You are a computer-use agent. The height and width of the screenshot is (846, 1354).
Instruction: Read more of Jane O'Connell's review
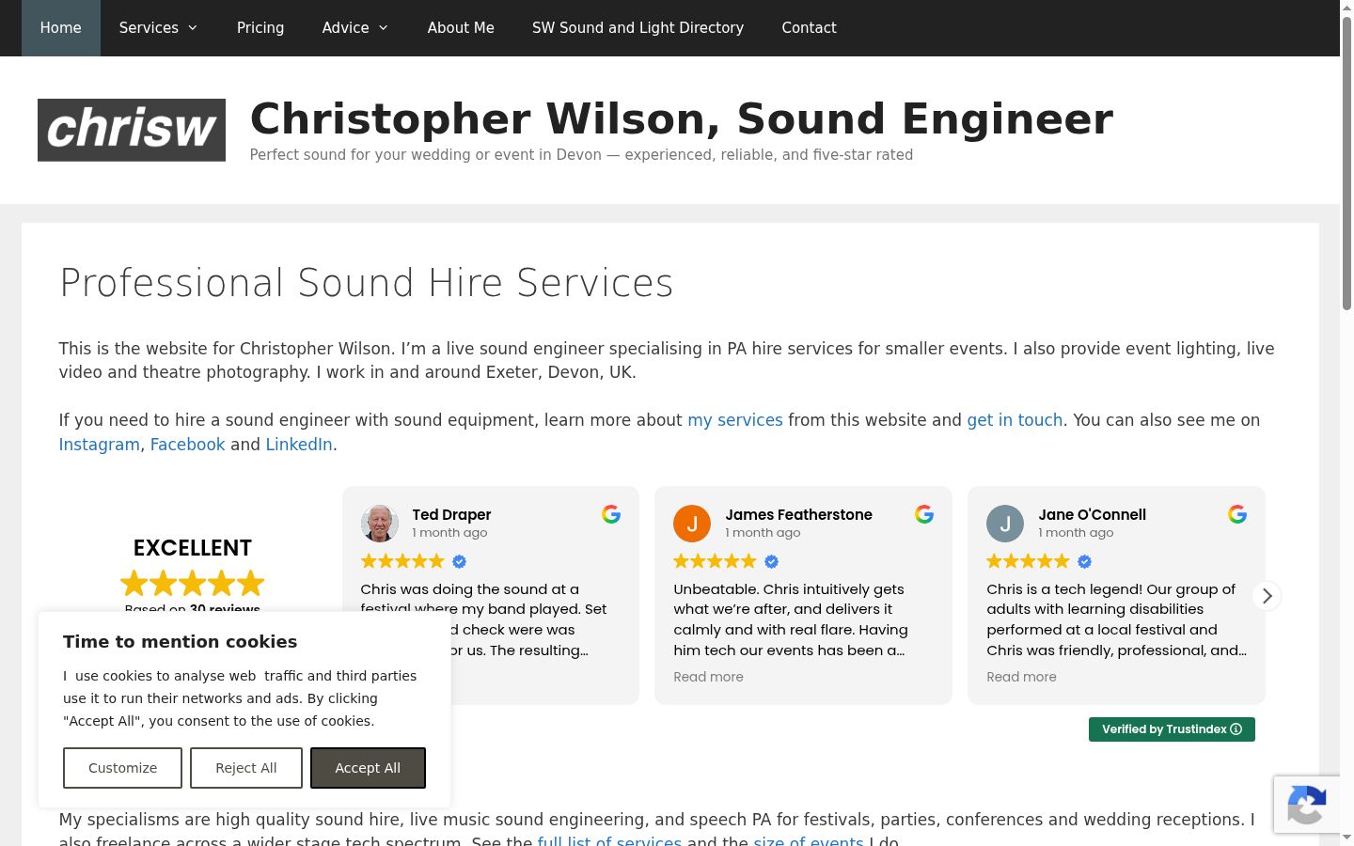tap(1021, 677)
